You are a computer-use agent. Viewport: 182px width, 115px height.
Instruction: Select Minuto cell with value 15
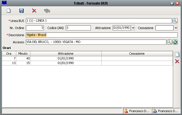pos(23,63)
